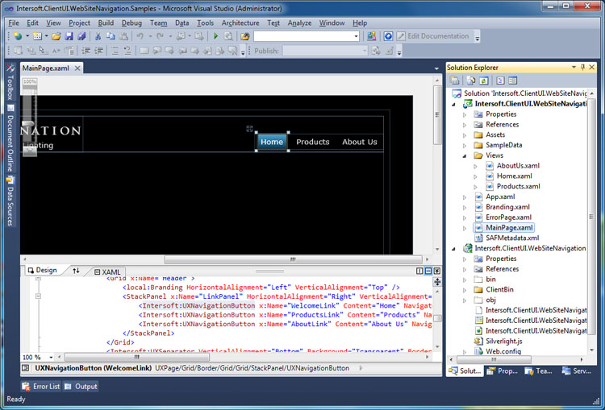Open the File menu
Viewport: 605px width, 410px height.
click(x=14, y=23)
